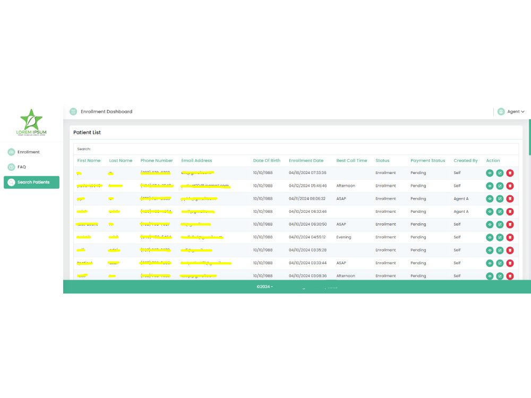The image size is (531, 398).
Task: Click Self in the 04/10/2024 06:30:50 row
Action: tap(457, 224)
